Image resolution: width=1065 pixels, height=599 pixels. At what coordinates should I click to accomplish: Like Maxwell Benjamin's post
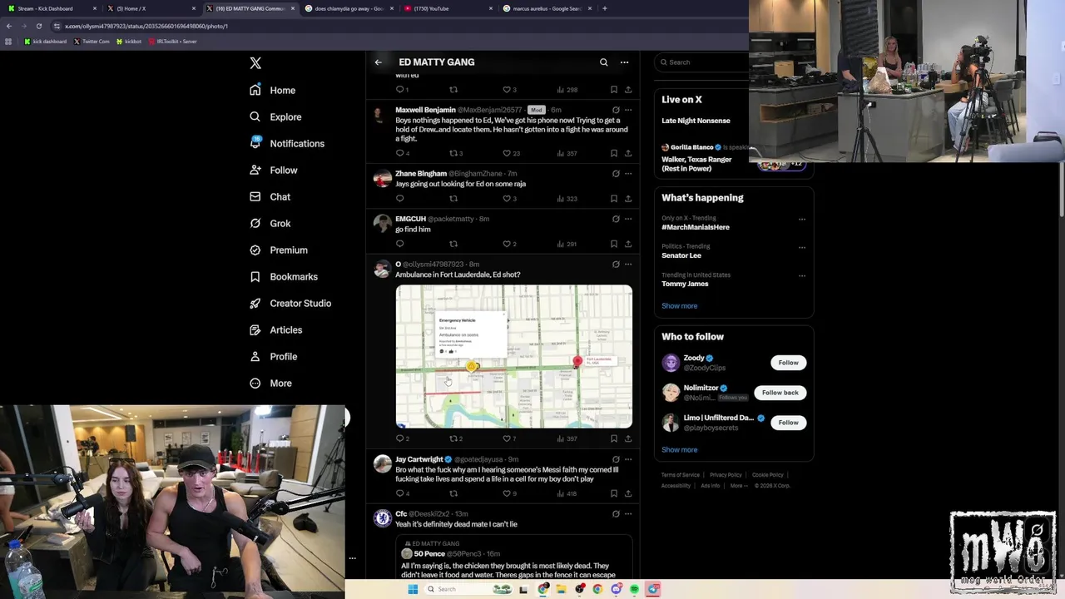[507, 153]
